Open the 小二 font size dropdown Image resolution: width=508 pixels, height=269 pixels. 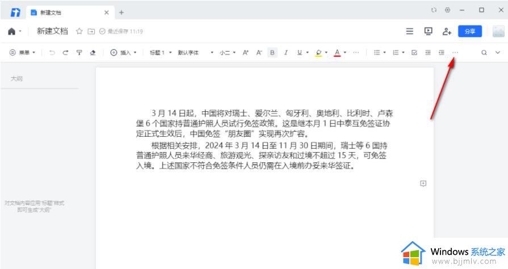[x=228, y=53]
